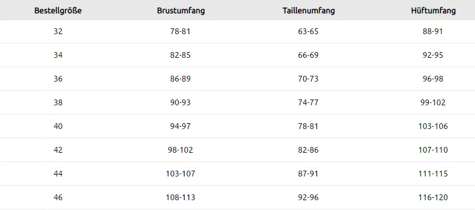Select size 42 row label
The height and width of the screenshot is (210, 475).
coord(58,150)
